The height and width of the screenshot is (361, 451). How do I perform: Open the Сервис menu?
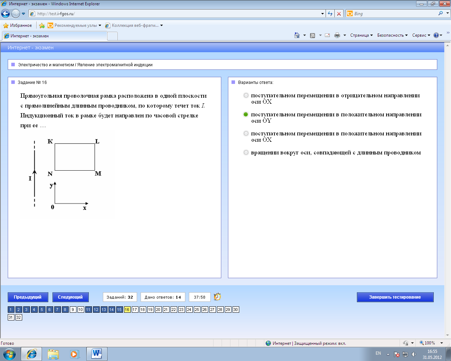click(x=421, y=35)
